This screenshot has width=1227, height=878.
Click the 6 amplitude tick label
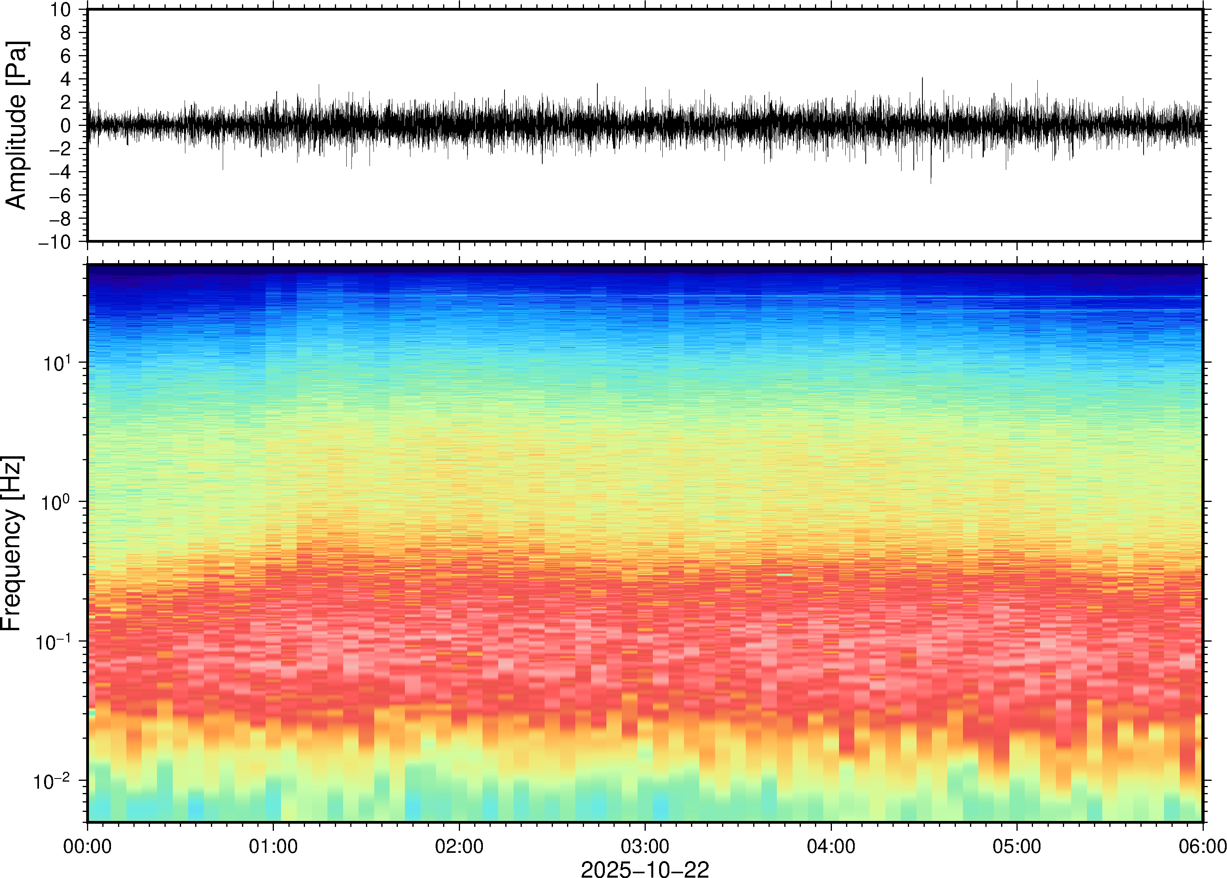point(66,56)
